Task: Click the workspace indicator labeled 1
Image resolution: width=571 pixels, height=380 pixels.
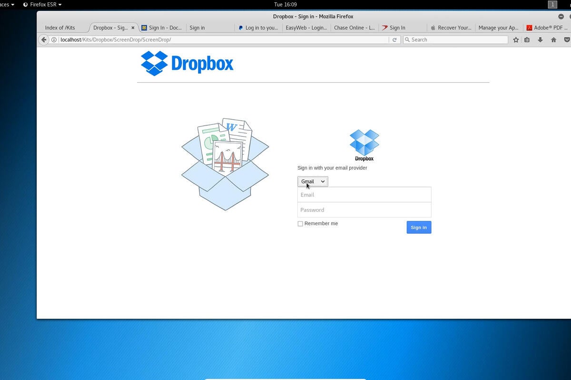Action: [x=552, y=5]
